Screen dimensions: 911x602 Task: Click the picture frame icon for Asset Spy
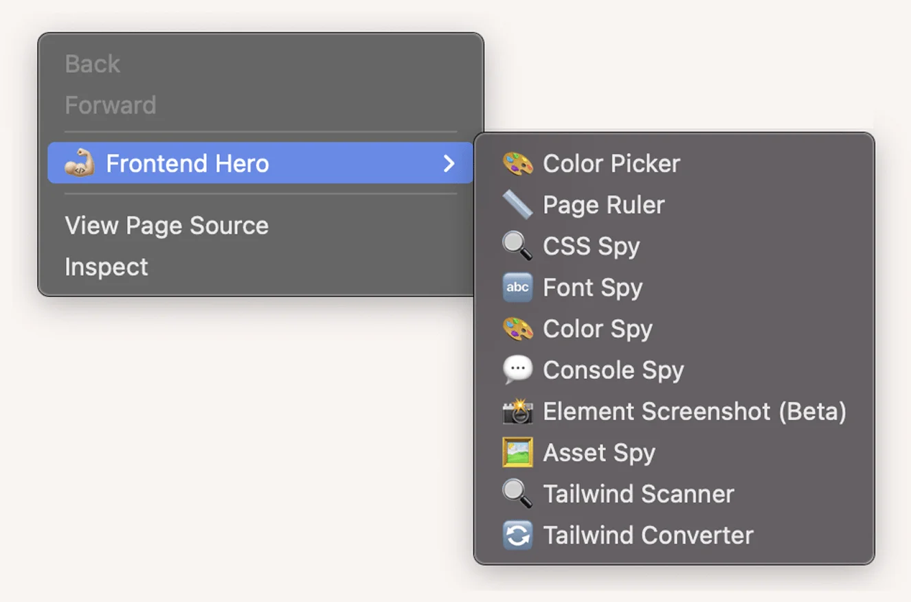click(x=517, y=452)
